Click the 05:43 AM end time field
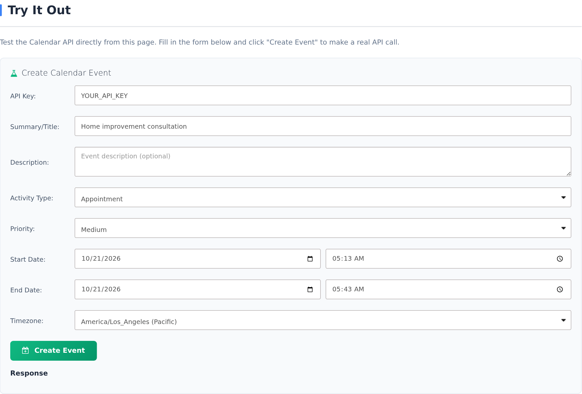This screenshot has height=394, width=582. click(448, 289)
